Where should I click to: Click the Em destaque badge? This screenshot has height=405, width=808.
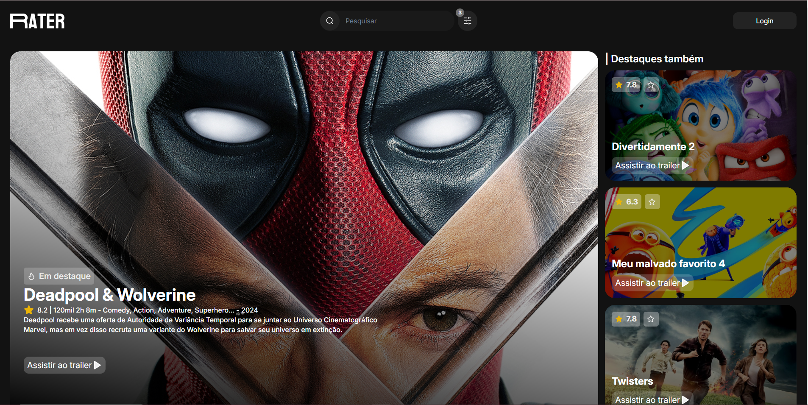coord(59,276)
